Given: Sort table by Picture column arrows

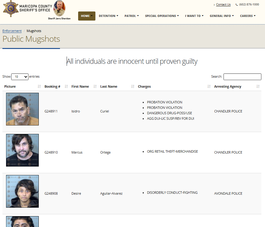Looking at the screenshot, I should pos(39,86).
